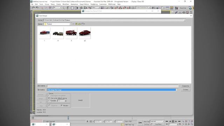
Task: Click the Use Pivot Point Center icon
Action: [x=103, y=8]
